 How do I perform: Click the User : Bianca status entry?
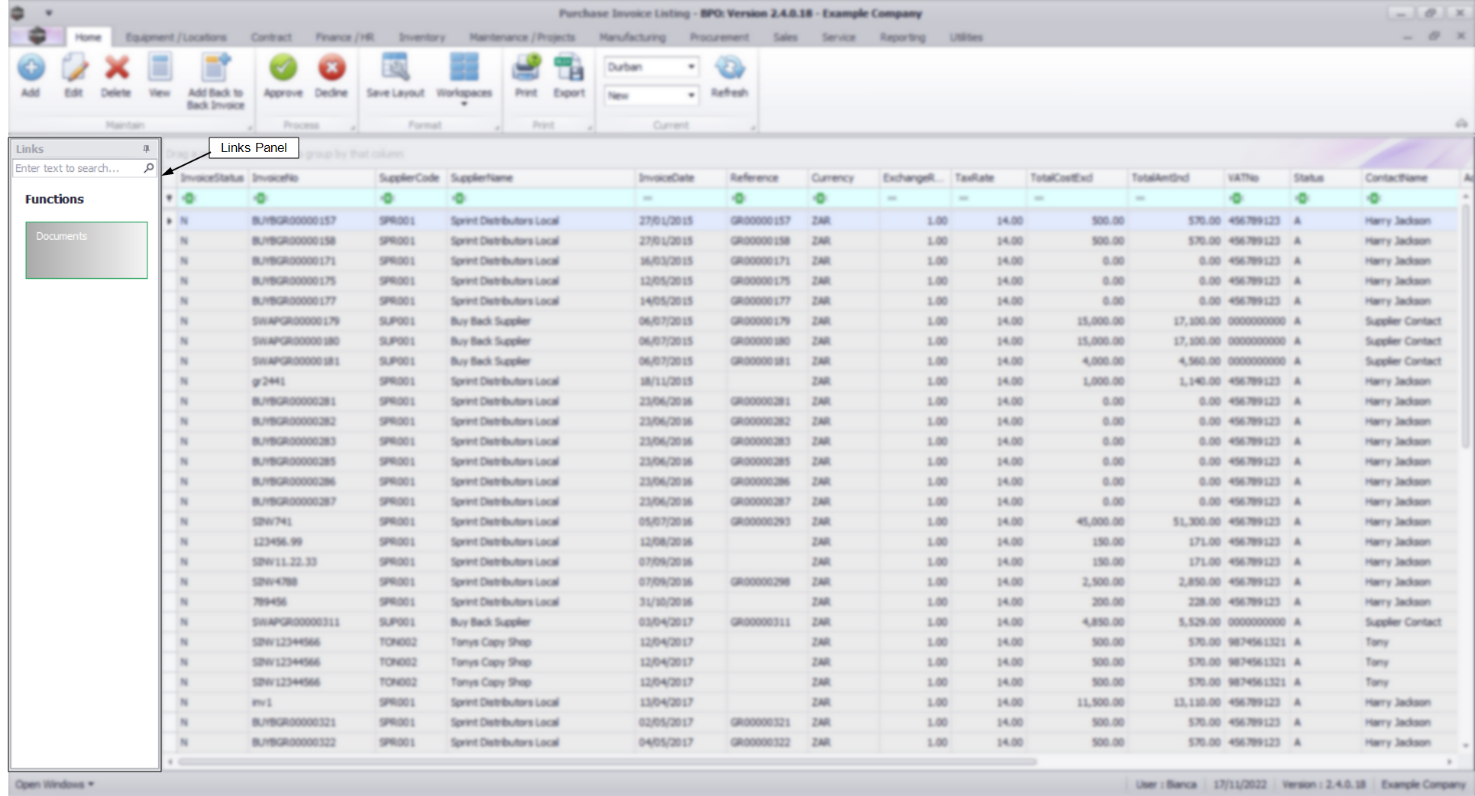click(x=1166, y=785)
